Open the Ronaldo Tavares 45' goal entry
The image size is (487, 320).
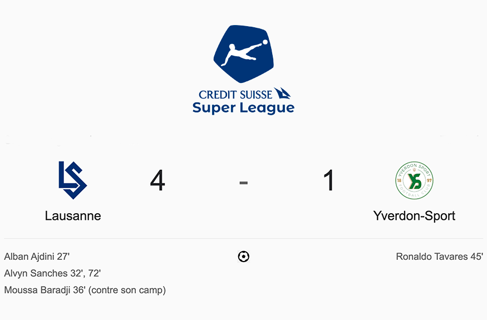[440, 257]
